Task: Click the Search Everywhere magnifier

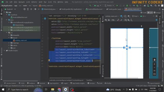Action: pos(156,6)
